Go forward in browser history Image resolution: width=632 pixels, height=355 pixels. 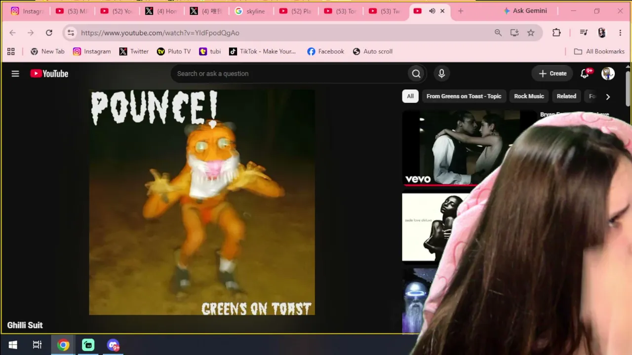(x=31, y=33)
